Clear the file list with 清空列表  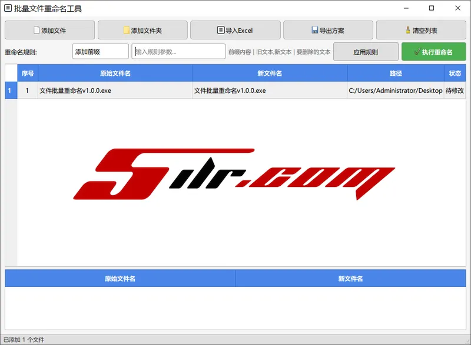coord(421,30)
